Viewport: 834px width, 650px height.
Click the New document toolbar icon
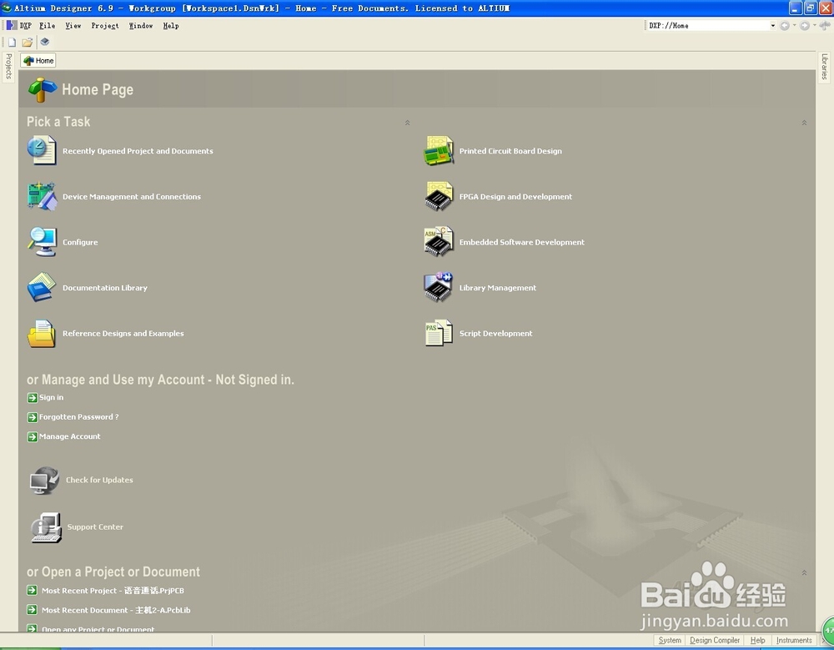(x=12, y=42)
